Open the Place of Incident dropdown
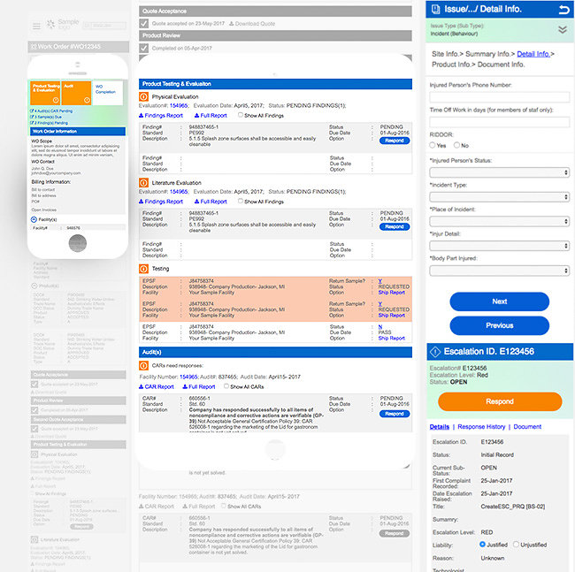 point(499,221)
